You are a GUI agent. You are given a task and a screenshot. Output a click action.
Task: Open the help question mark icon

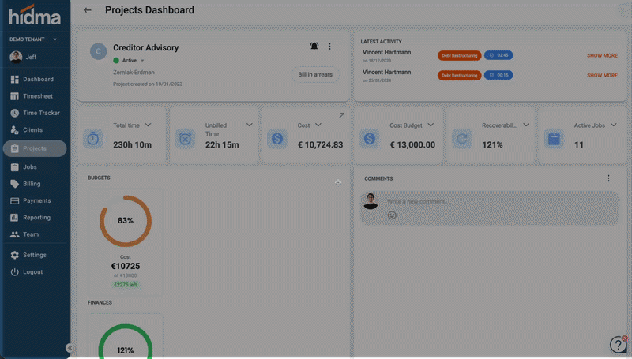pyautogui.click(x=618, y=345)
